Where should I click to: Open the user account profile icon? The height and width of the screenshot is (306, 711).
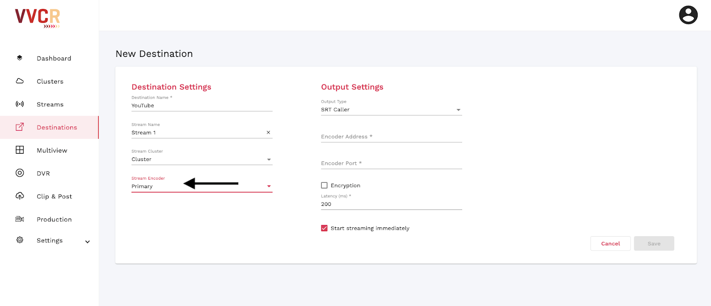(688, 15)
